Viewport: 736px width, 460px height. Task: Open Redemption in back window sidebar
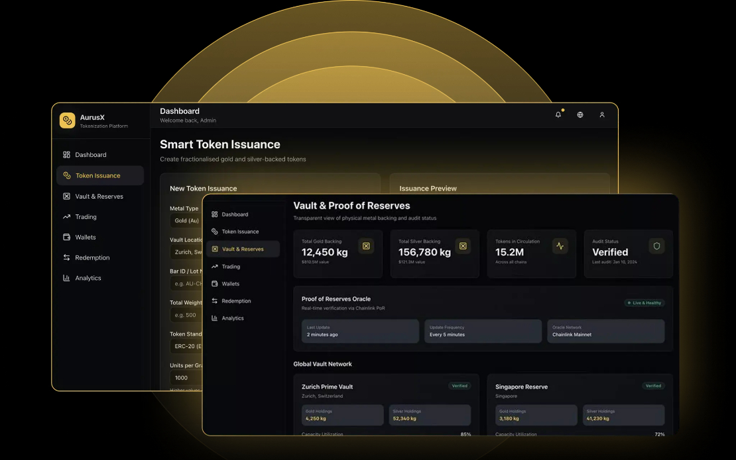(100, 257)
